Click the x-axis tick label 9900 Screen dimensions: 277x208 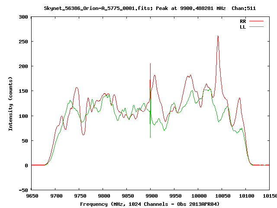(151, 196)
